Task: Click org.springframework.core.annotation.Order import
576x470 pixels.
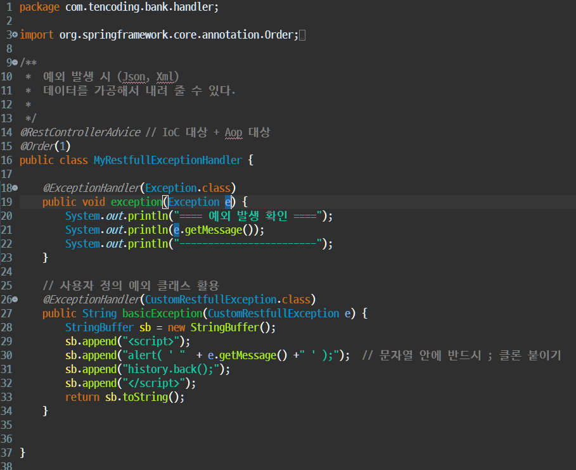Action: coord(179,35)
